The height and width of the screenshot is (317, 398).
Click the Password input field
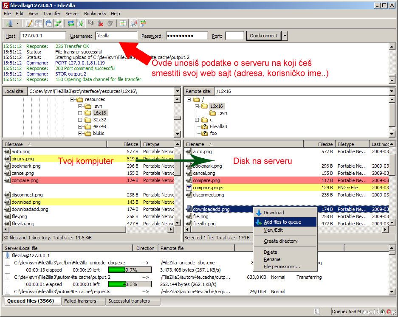click(186, 36)
